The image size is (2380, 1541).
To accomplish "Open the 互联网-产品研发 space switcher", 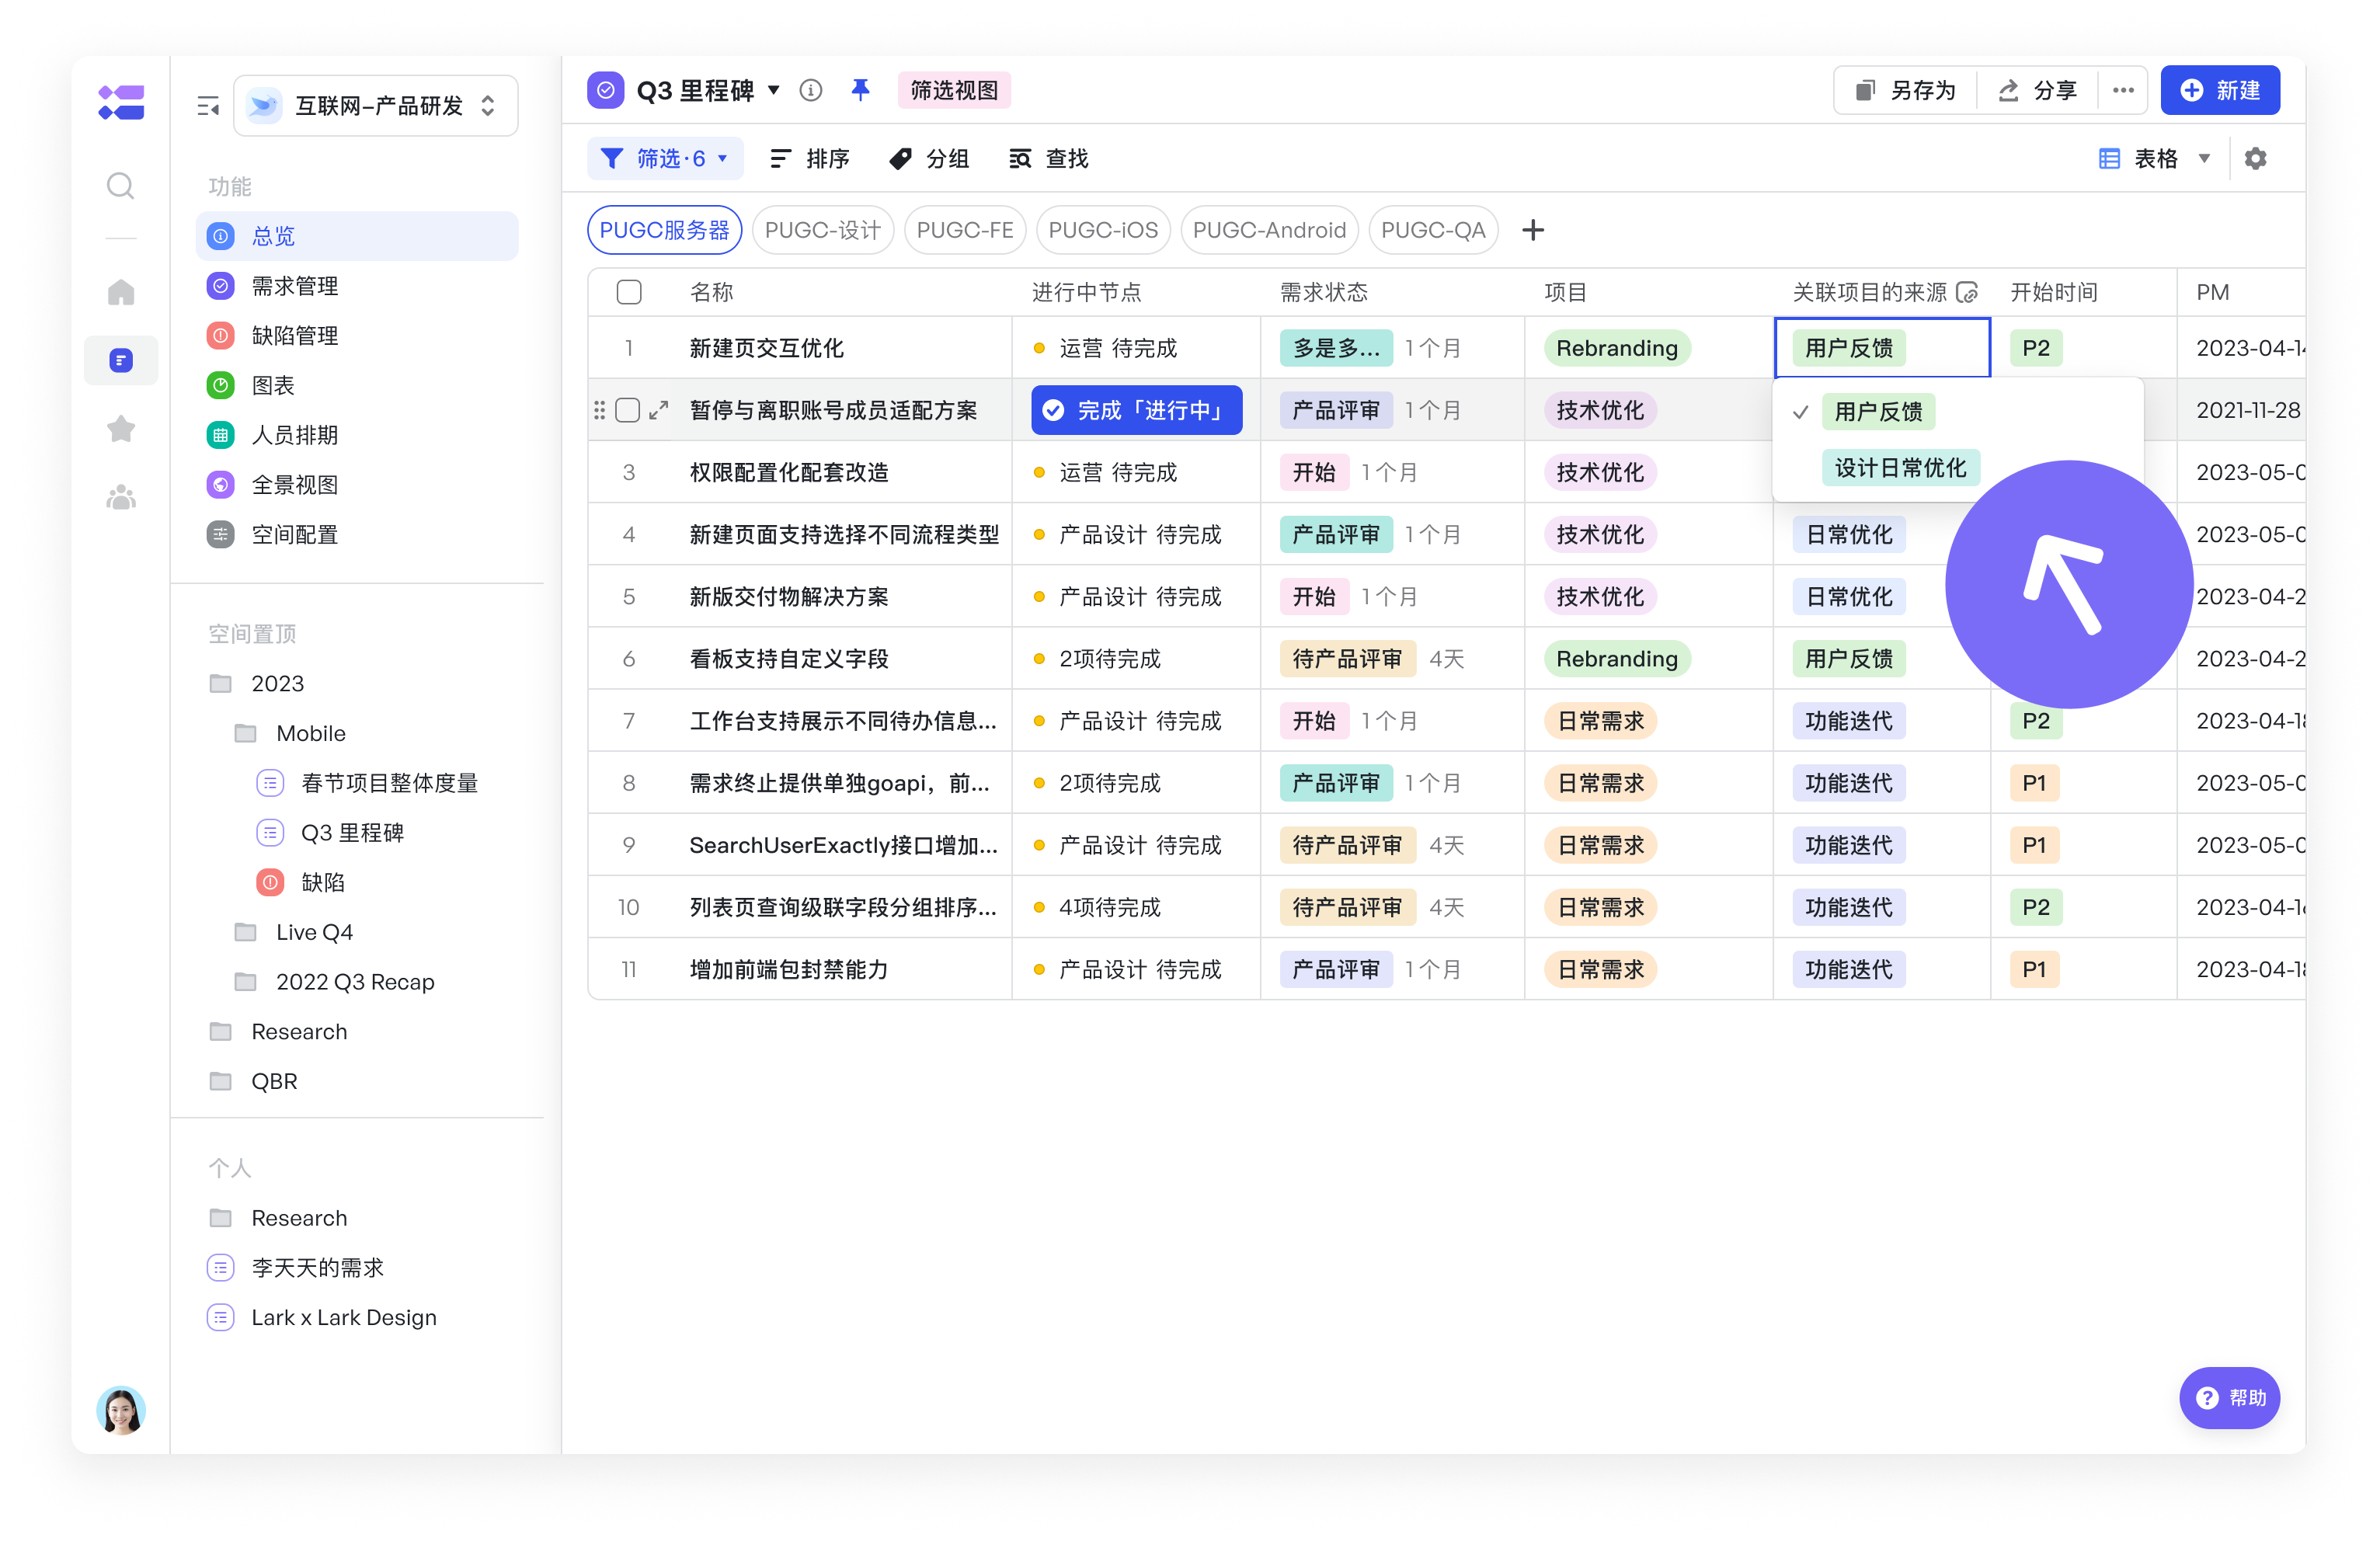I will 375,106.
